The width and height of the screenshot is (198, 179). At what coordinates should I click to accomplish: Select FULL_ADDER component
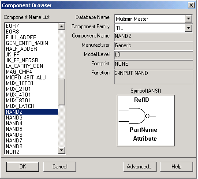coord(31,37)
